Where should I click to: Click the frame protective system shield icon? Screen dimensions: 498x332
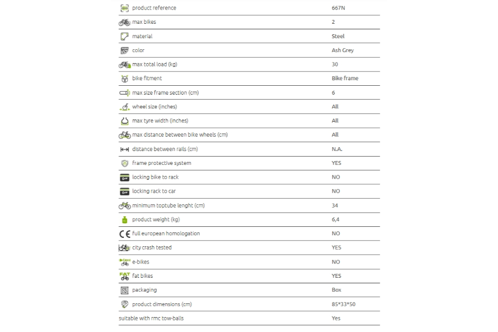(124, 163)
